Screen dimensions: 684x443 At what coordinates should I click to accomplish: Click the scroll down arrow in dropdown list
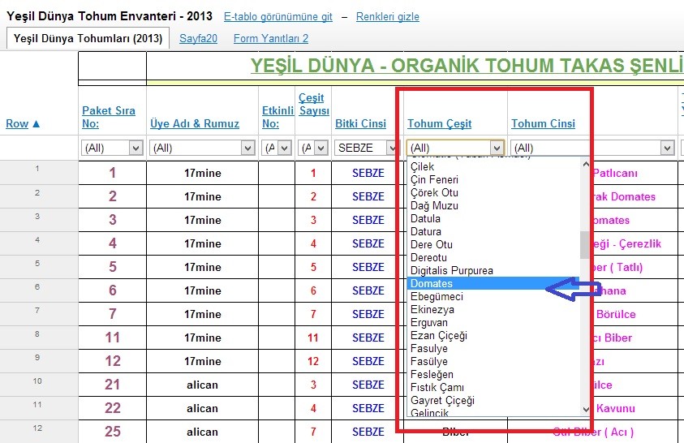coord(585,410)
